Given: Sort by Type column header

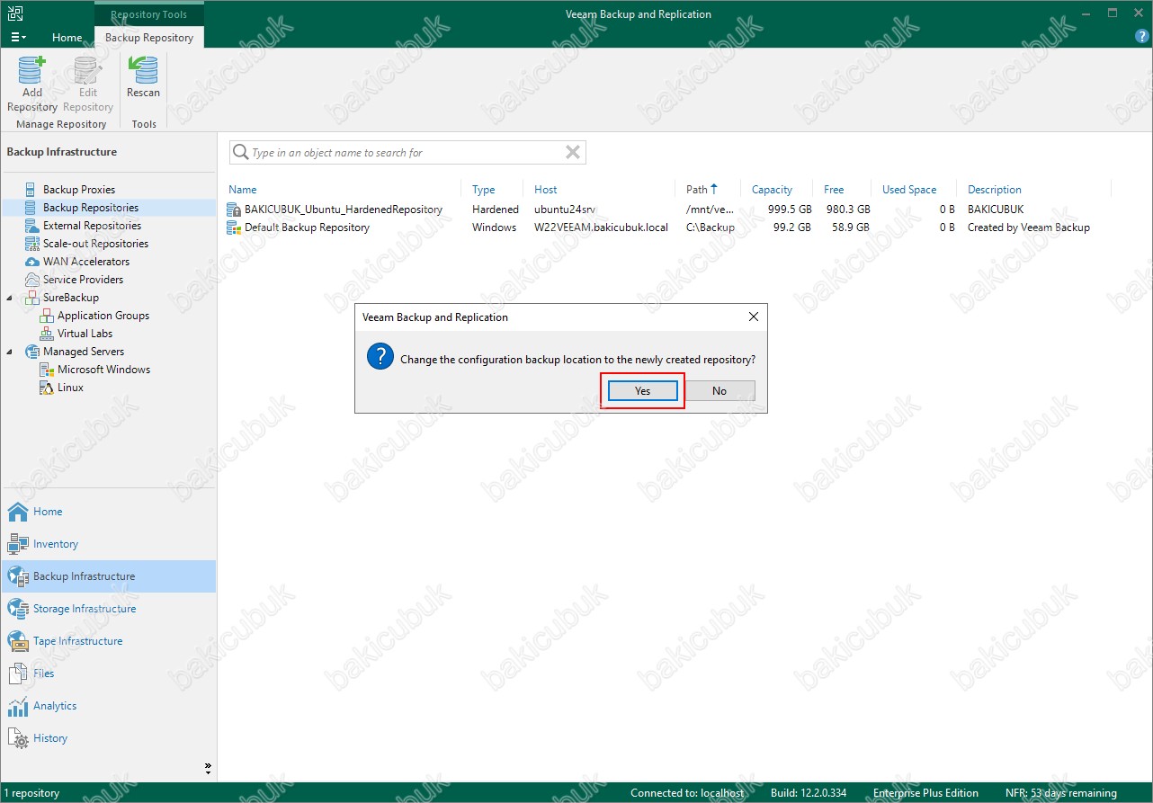Looking at the screenshot, I should click(x=484, y=190).
